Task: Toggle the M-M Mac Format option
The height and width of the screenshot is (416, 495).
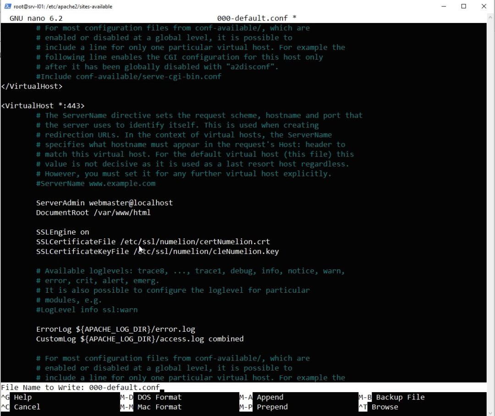Action: tap(151, 407)
